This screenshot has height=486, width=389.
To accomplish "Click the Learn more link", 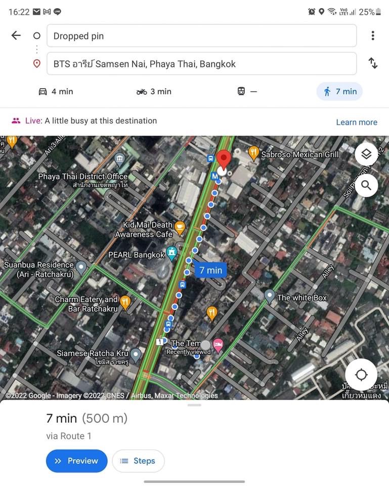I will click(357, 122).
